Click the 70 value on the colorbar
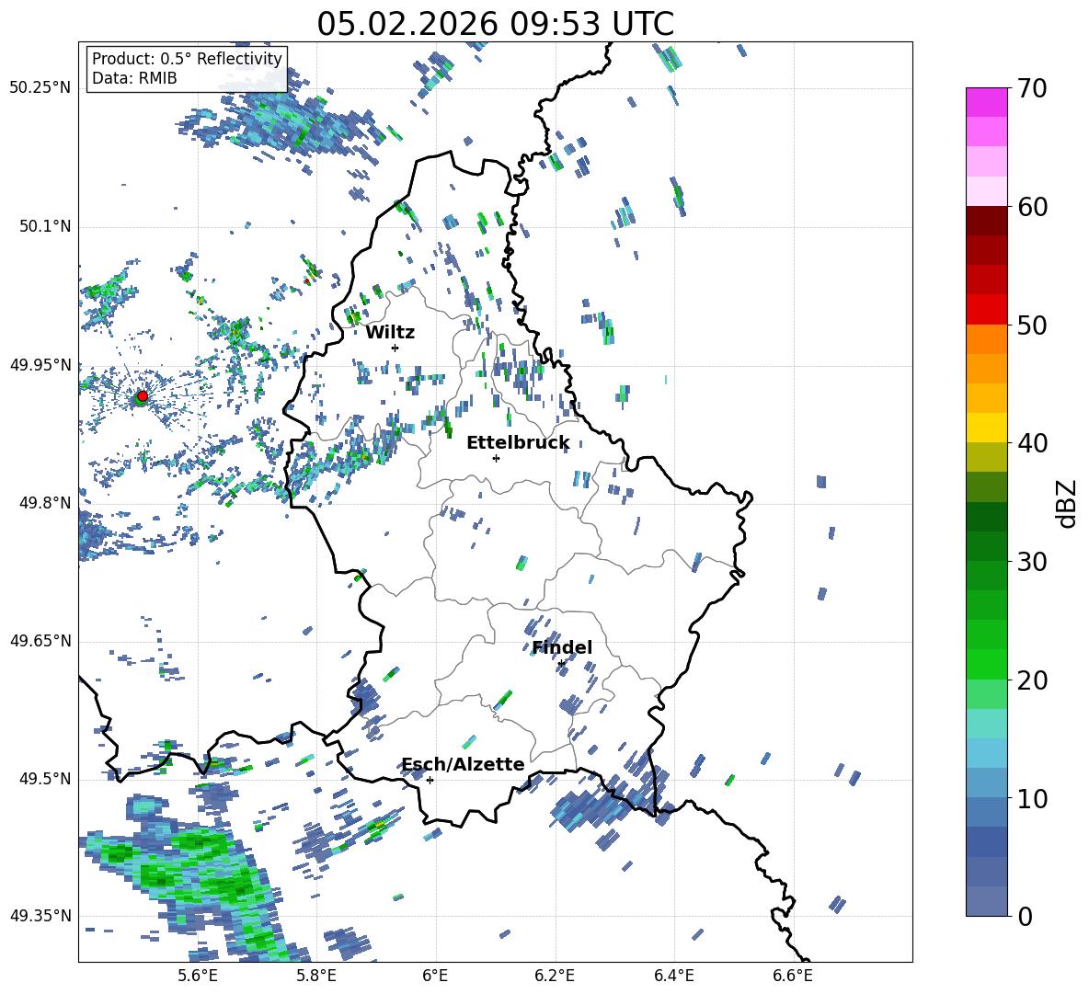This screenshot has height=994, width=1089. [1031, 89]
